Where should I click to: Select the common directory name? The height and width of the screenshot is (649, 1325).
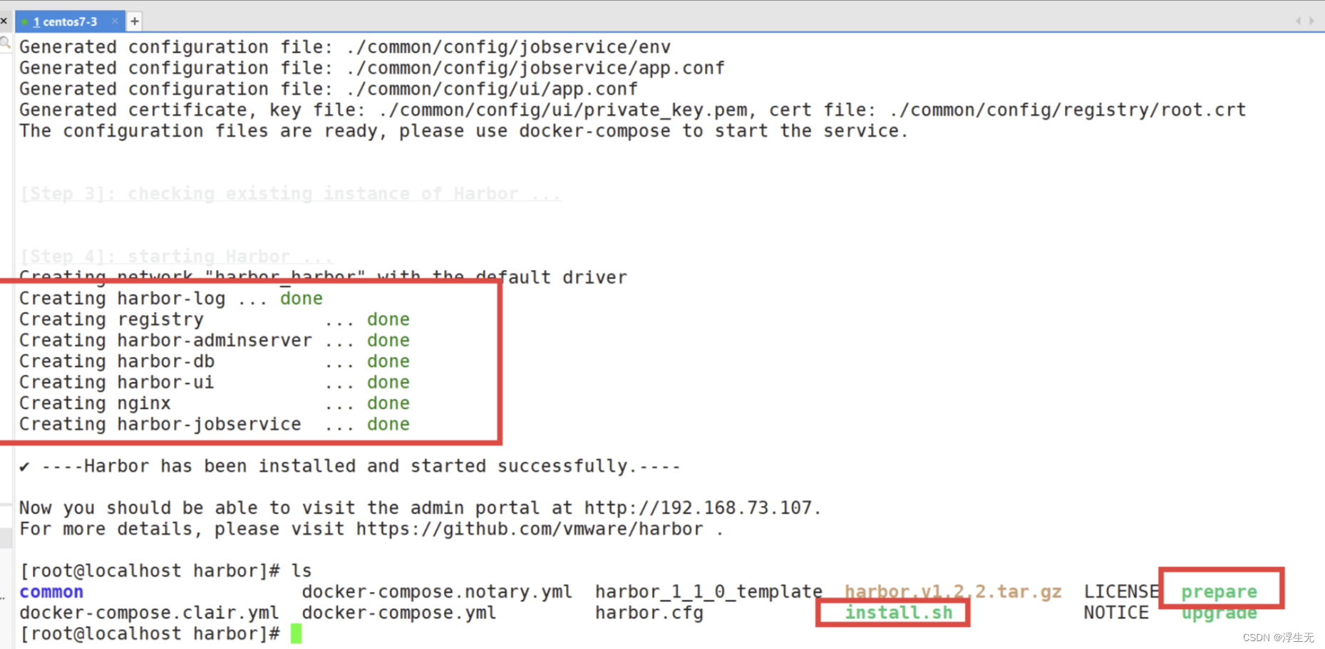(51, 592)
